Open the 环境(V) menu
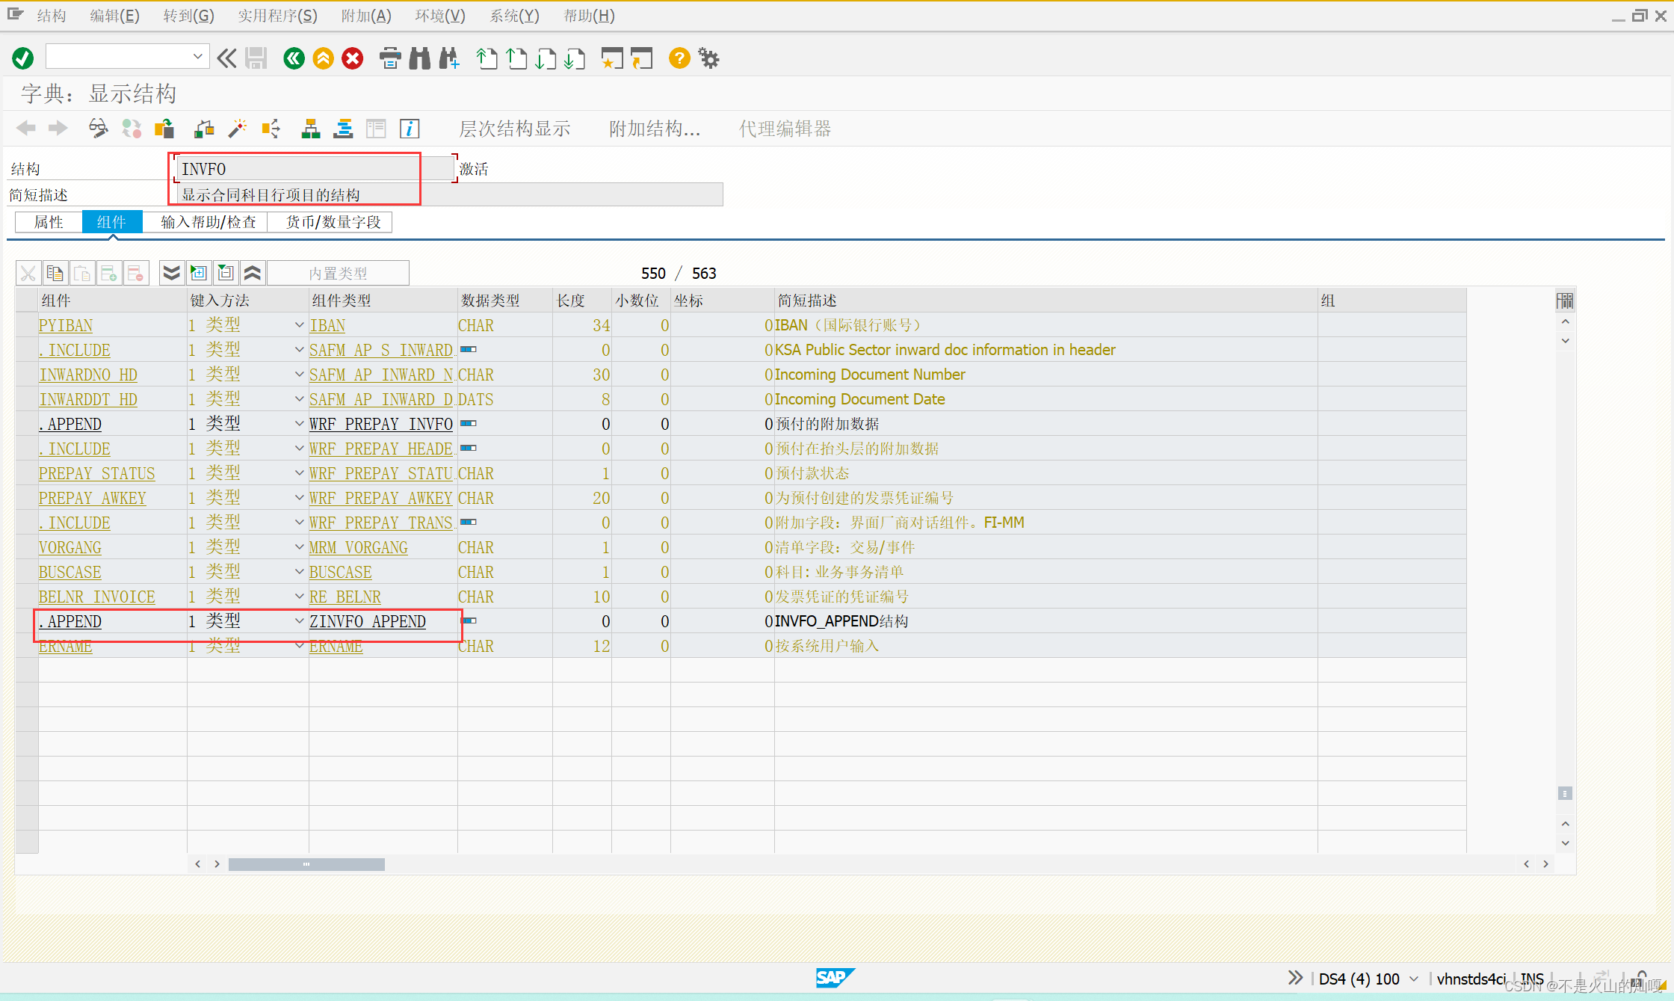Screen dimensions: 1674x1001 pos(440,15)
